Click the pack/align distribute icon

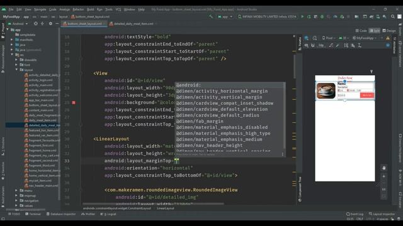coord(346,45)
